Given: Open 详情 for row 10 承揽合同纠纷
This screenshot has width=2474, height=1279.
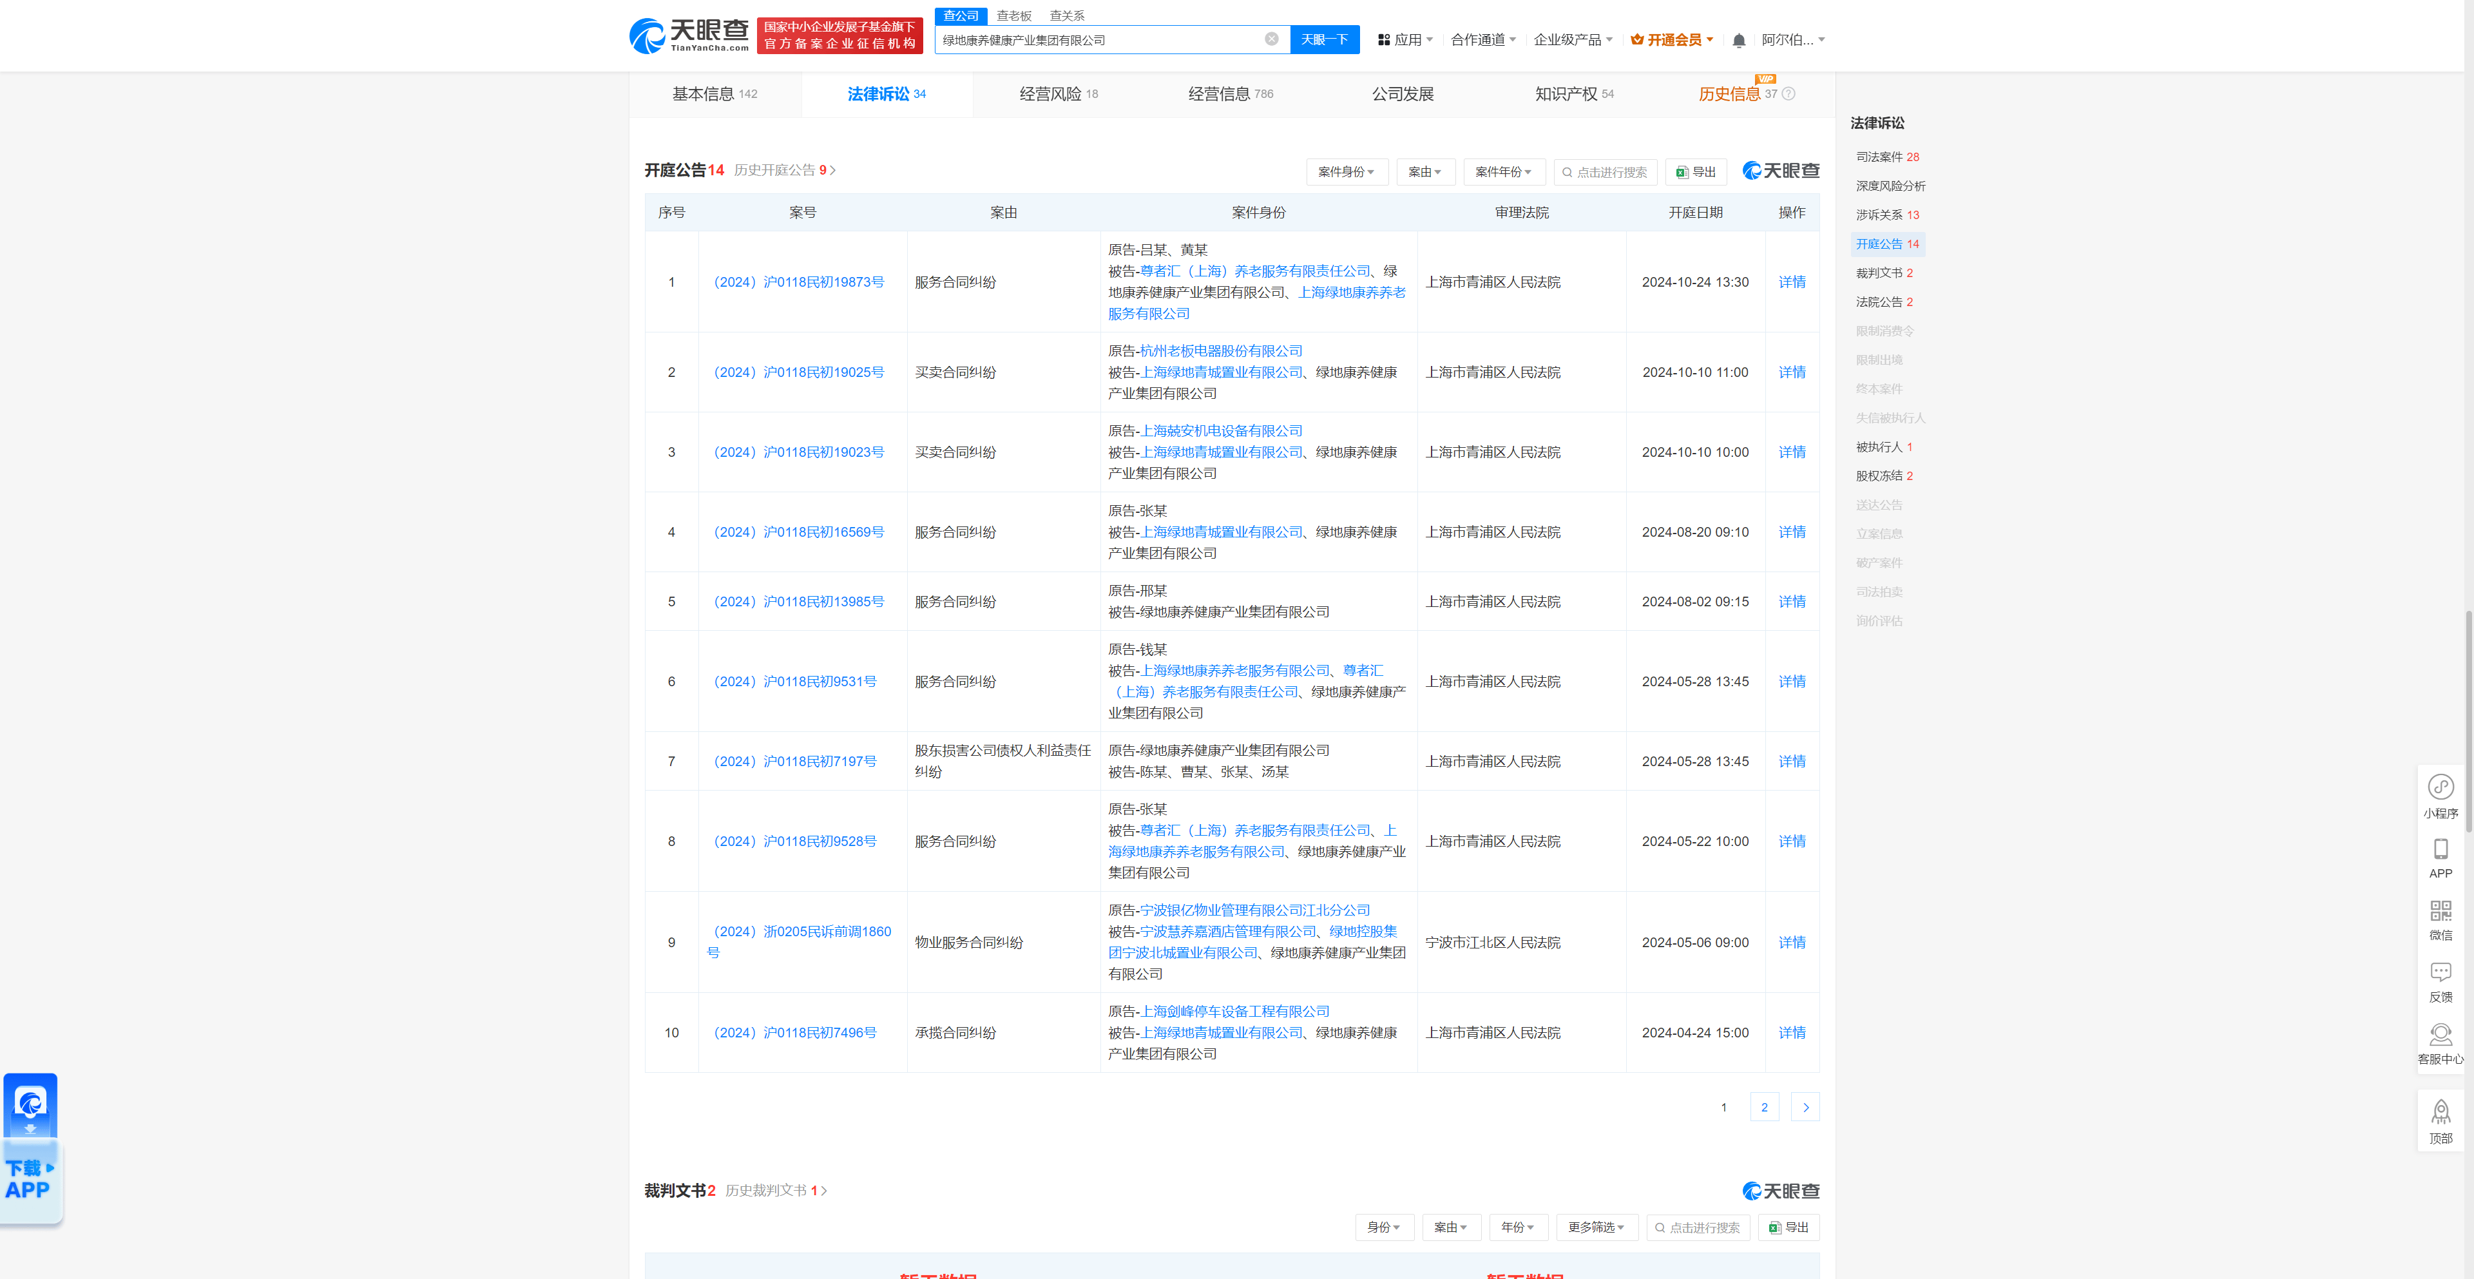Looking at the screenshot, I should [1791, 1033].
